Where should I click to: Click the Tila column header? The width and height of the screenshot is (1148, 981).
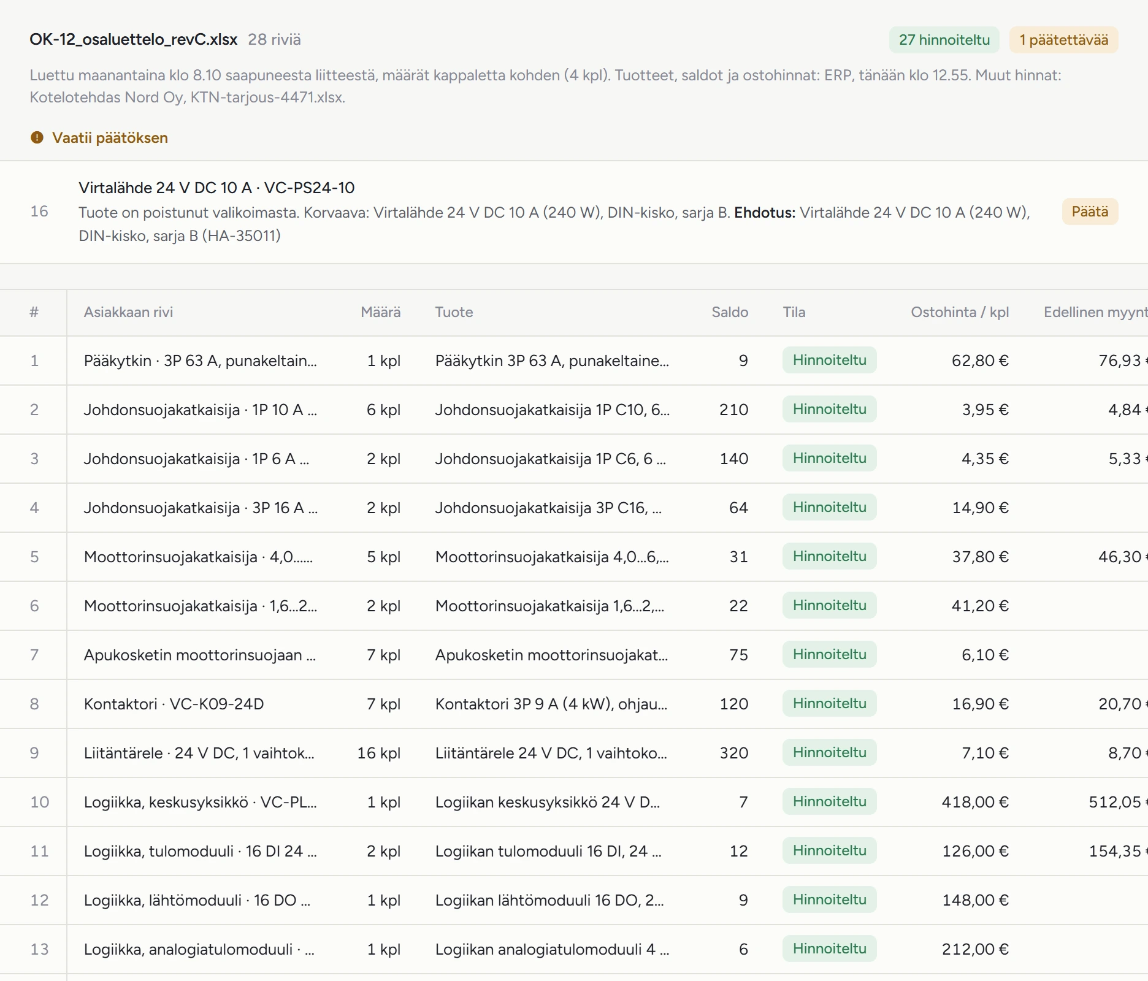pyautogui.click(x=794, y=312)
